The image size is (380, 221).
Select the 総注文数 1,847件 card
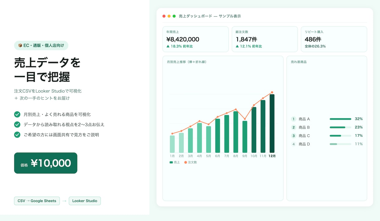265,39
